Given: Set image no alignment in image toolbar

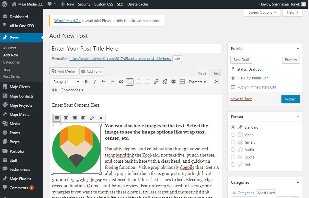Looking at the screenshot, I should point(83,118).
